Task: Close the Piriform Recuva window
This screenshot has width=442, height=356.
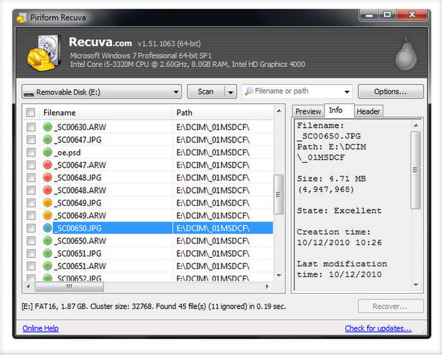Action: point(412,15)
